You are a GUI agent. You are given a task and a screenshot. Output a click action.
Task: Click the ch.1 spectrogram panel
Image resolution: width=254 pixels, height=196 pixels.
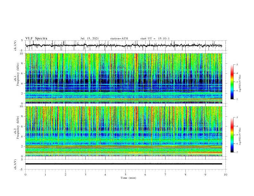tap(124, 78)
